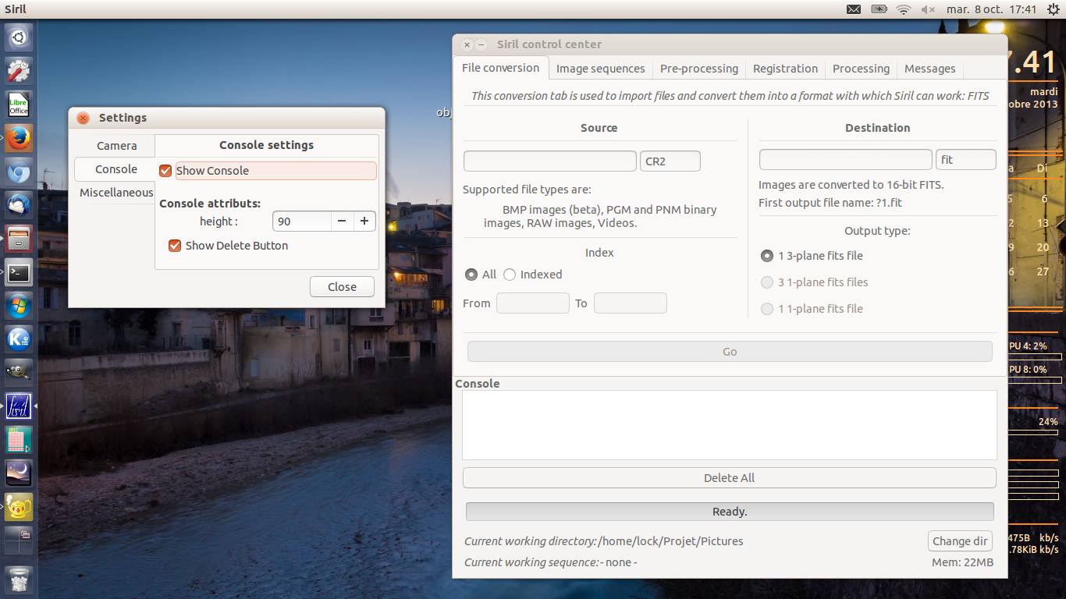The image size is (1066, 599).
Task: Launch the Windows logo dock icon
Action: pyautogui.click(x=19, y=306)
